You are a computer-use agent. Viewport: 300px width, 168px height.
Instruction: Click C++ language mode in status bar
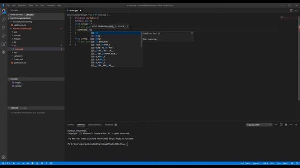[278, 163]
